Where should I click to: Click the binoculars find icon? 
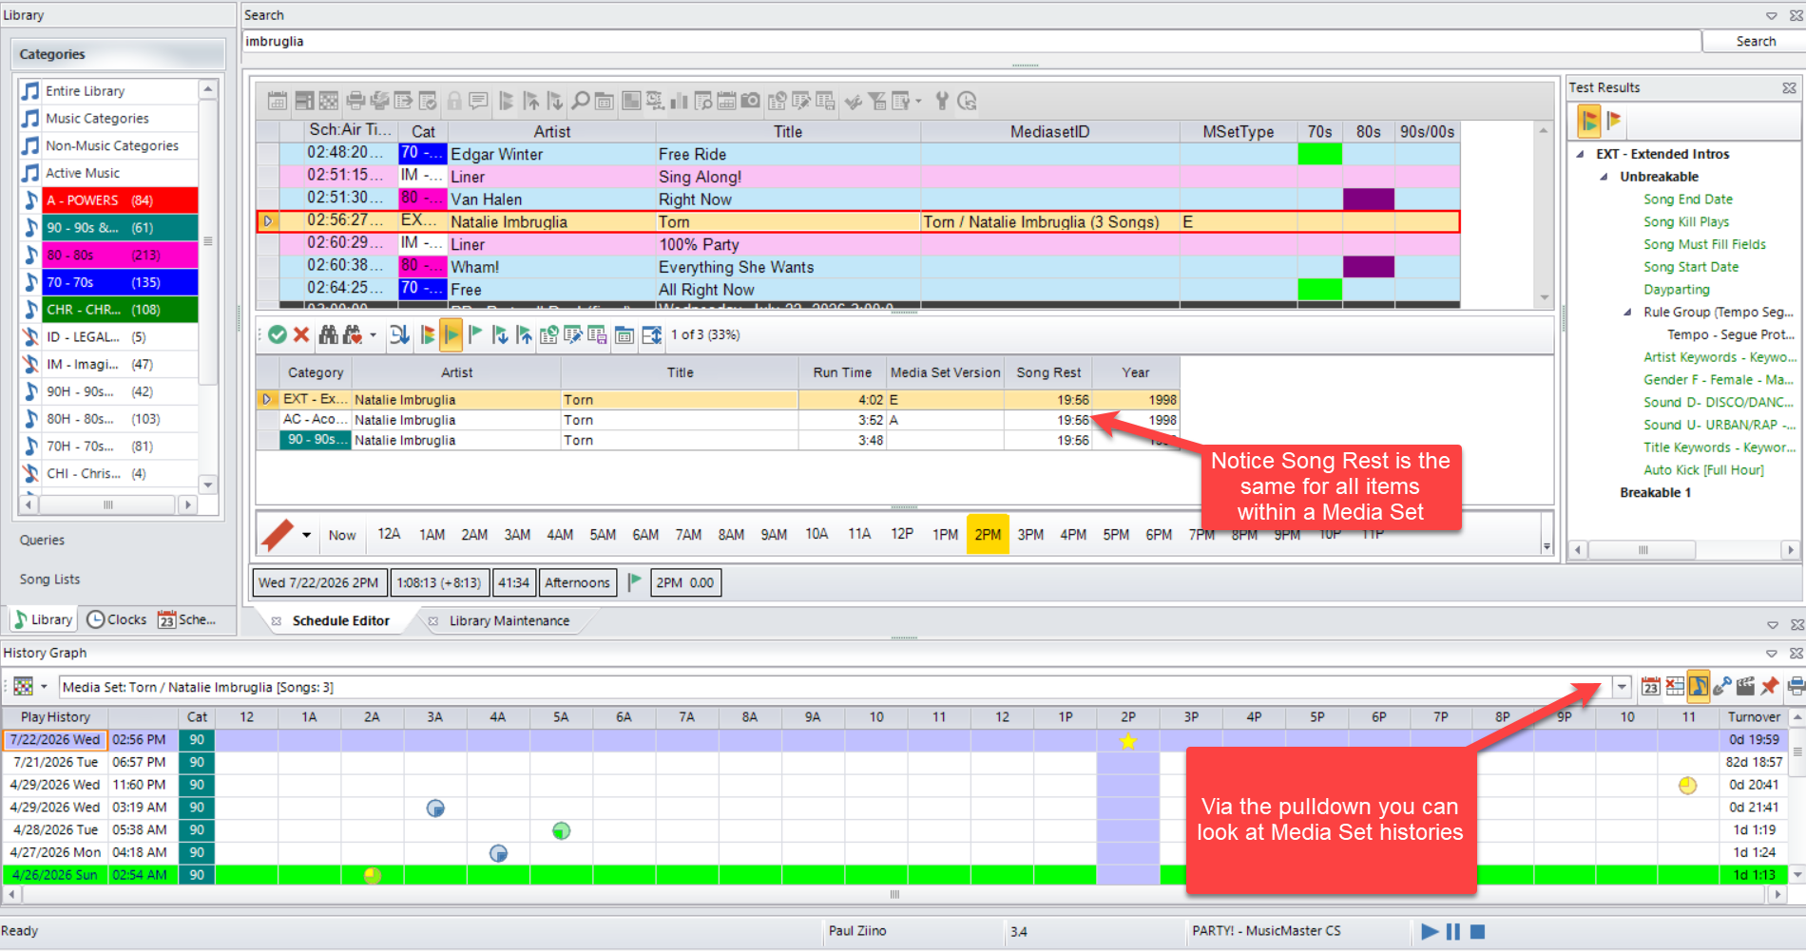(329, 334)
